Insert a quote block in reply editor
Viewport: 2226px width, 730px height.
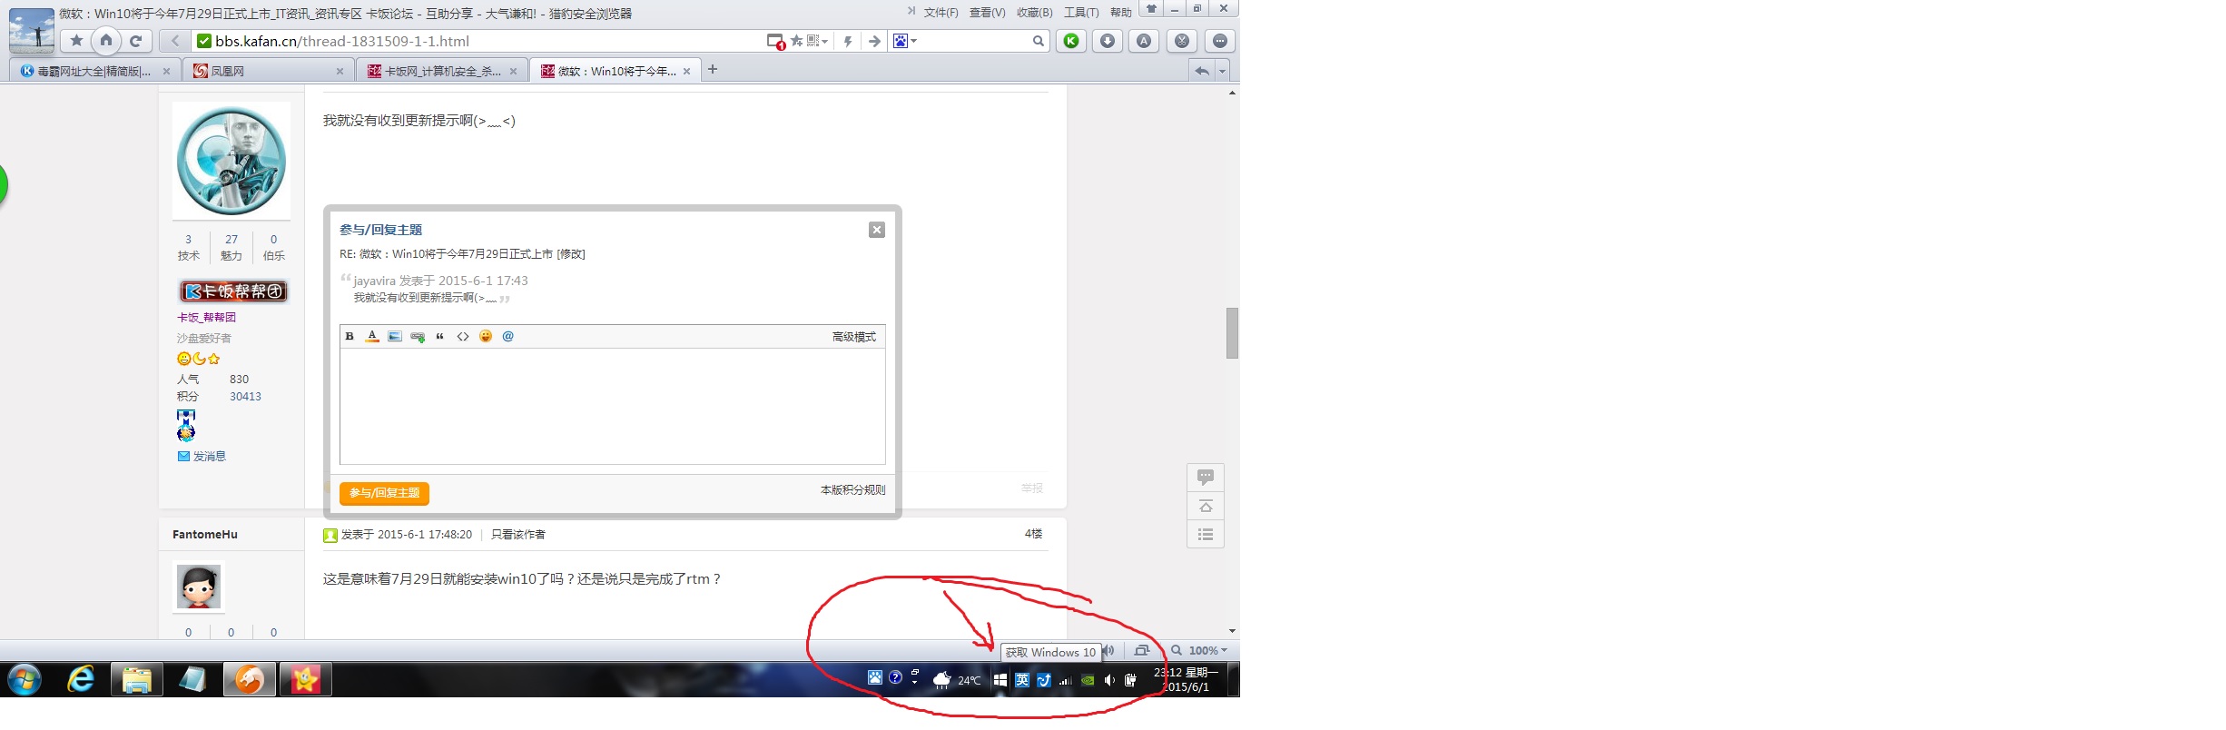click(x=440, y=336)
